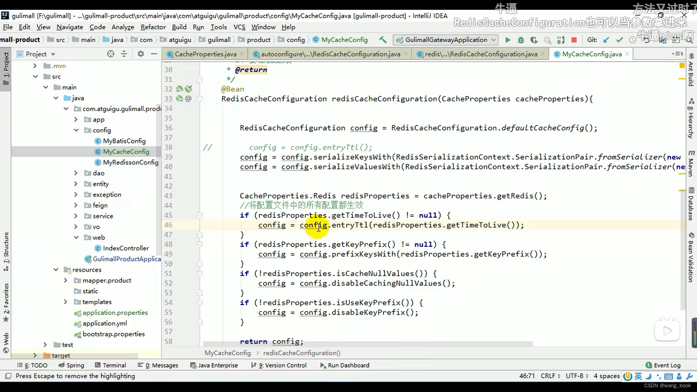The width and height of the screenshot is (697, 392).
Task: Select MyRedissonConfig in the project tree
Action: click(130, 162)
